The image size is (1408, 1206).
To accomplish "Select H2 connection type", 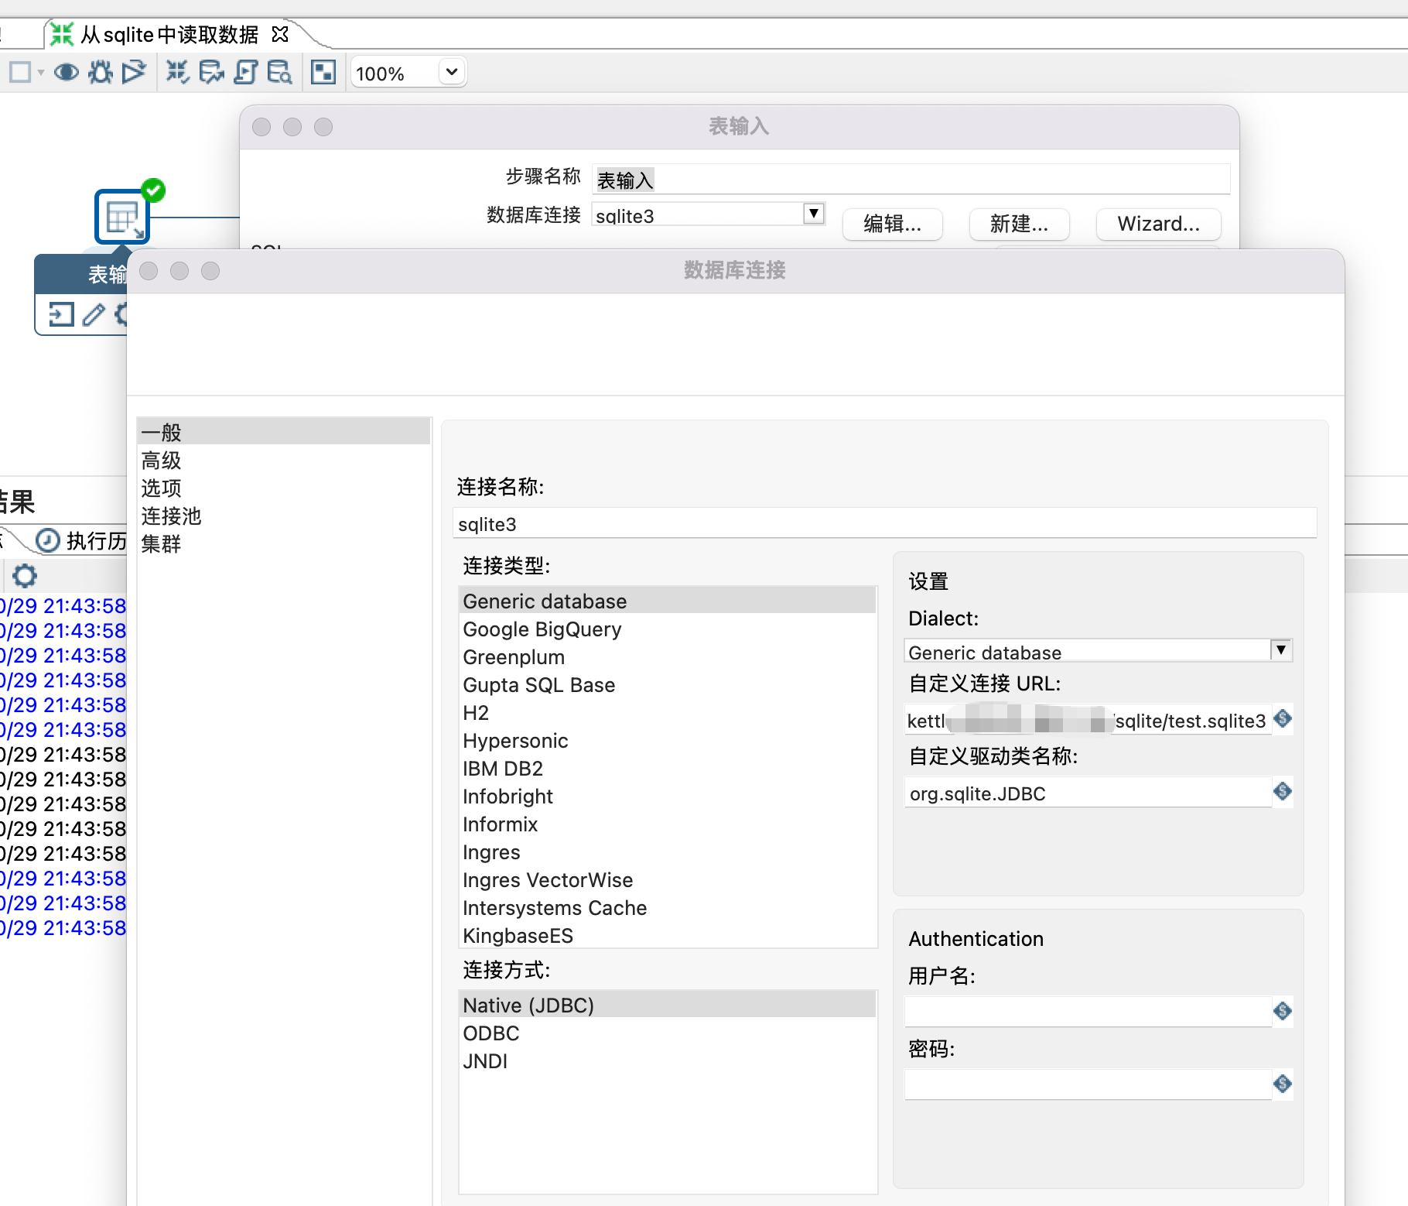I will [668, 712].
